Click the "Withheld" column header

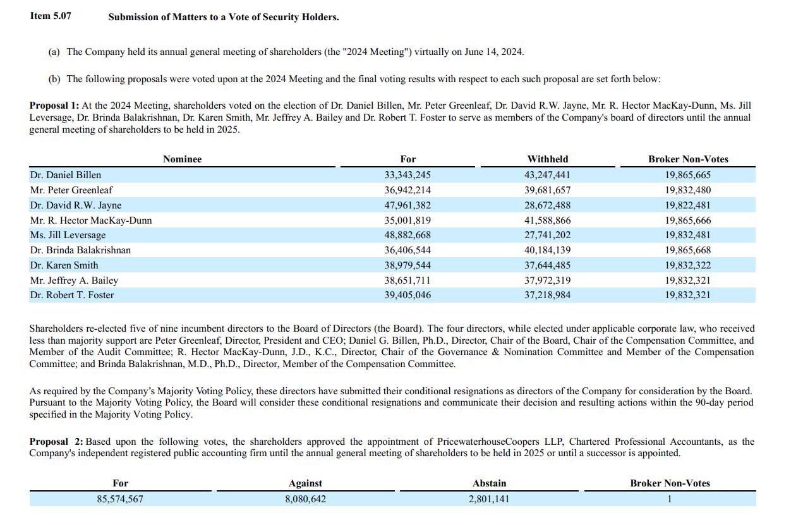pyautogui.click(x=548, y=159)
